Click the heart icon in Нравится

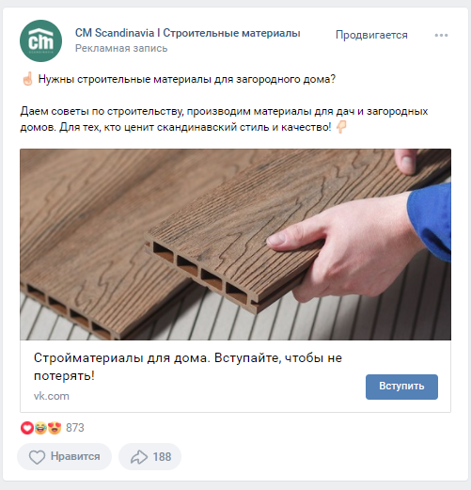tap(37, 457)
